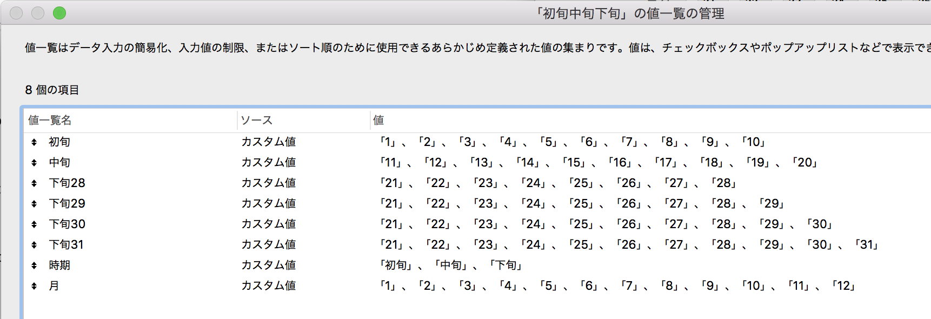Click values ending at 30 for 下旬30

606,224
